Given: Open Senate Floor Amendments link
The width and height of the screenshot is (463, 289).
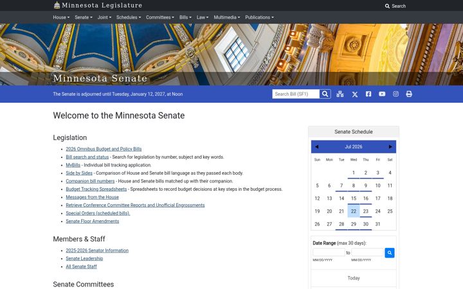Looking at the screenshot, I should 93,221.
